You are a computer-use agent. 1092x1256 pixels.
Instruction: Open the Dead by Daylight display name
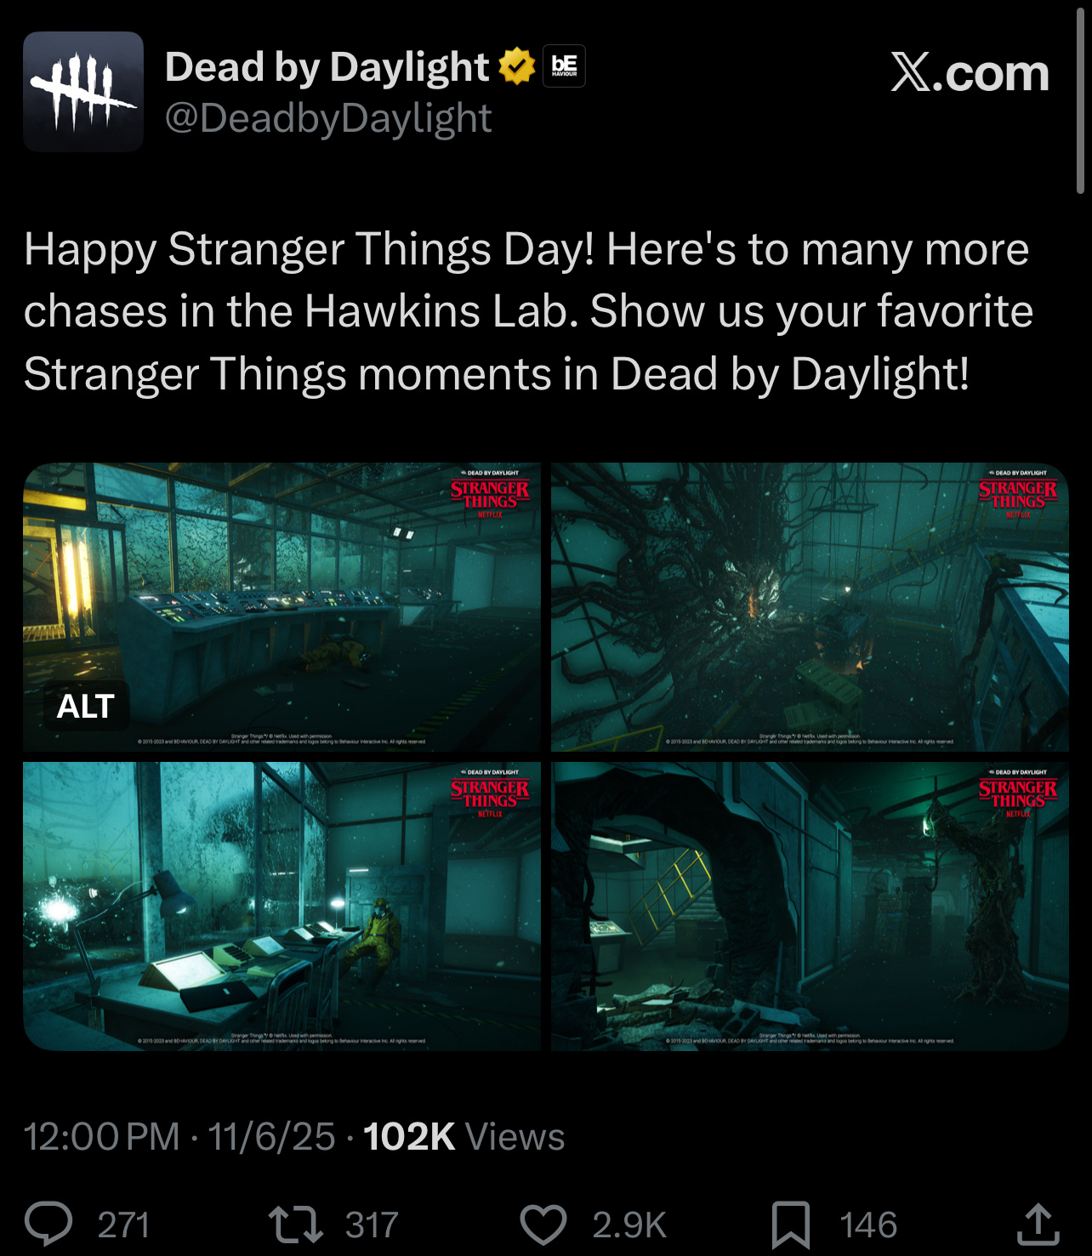(327, 66)
